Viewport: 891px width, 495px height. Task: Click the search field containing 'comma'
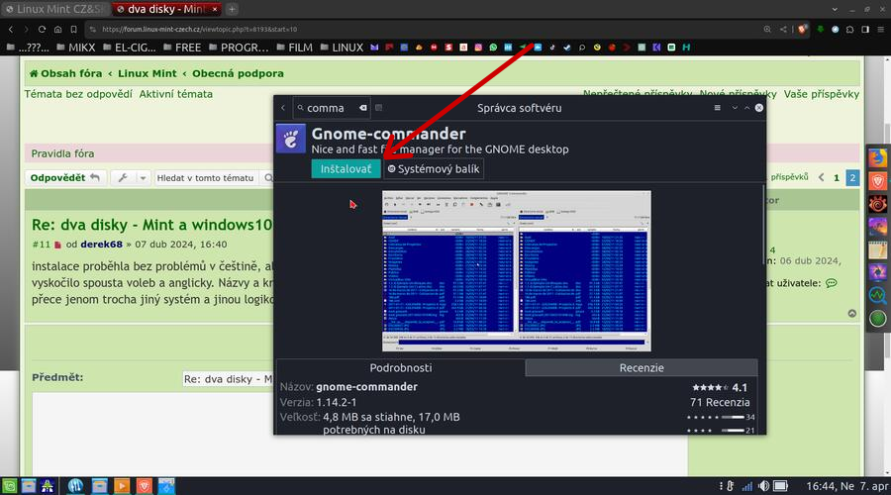tap(327, 108)
